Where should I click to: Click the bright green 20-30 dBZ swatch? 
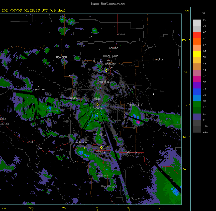click(x=197, y=104)
